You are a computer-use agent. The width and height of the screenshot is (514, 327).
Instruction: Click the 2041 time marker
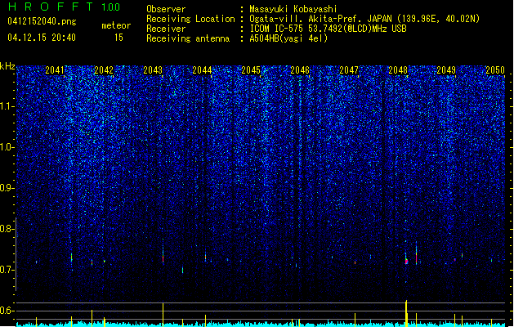(55, 70)
